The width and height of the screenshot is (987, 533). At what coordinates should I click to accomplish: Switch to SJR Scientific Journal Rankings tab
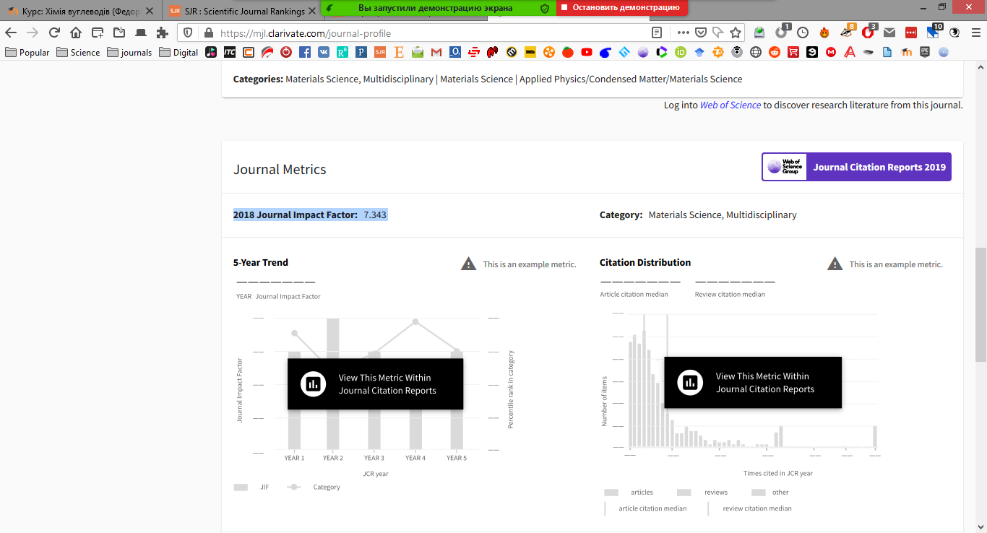coord(238,11)
